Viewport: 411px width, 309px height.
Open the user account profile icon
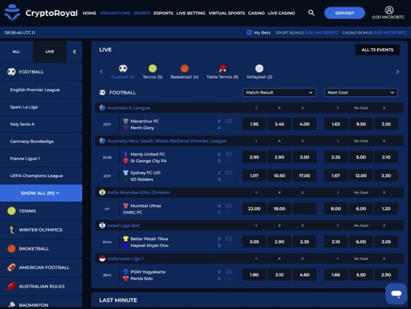tap(389, 10)
